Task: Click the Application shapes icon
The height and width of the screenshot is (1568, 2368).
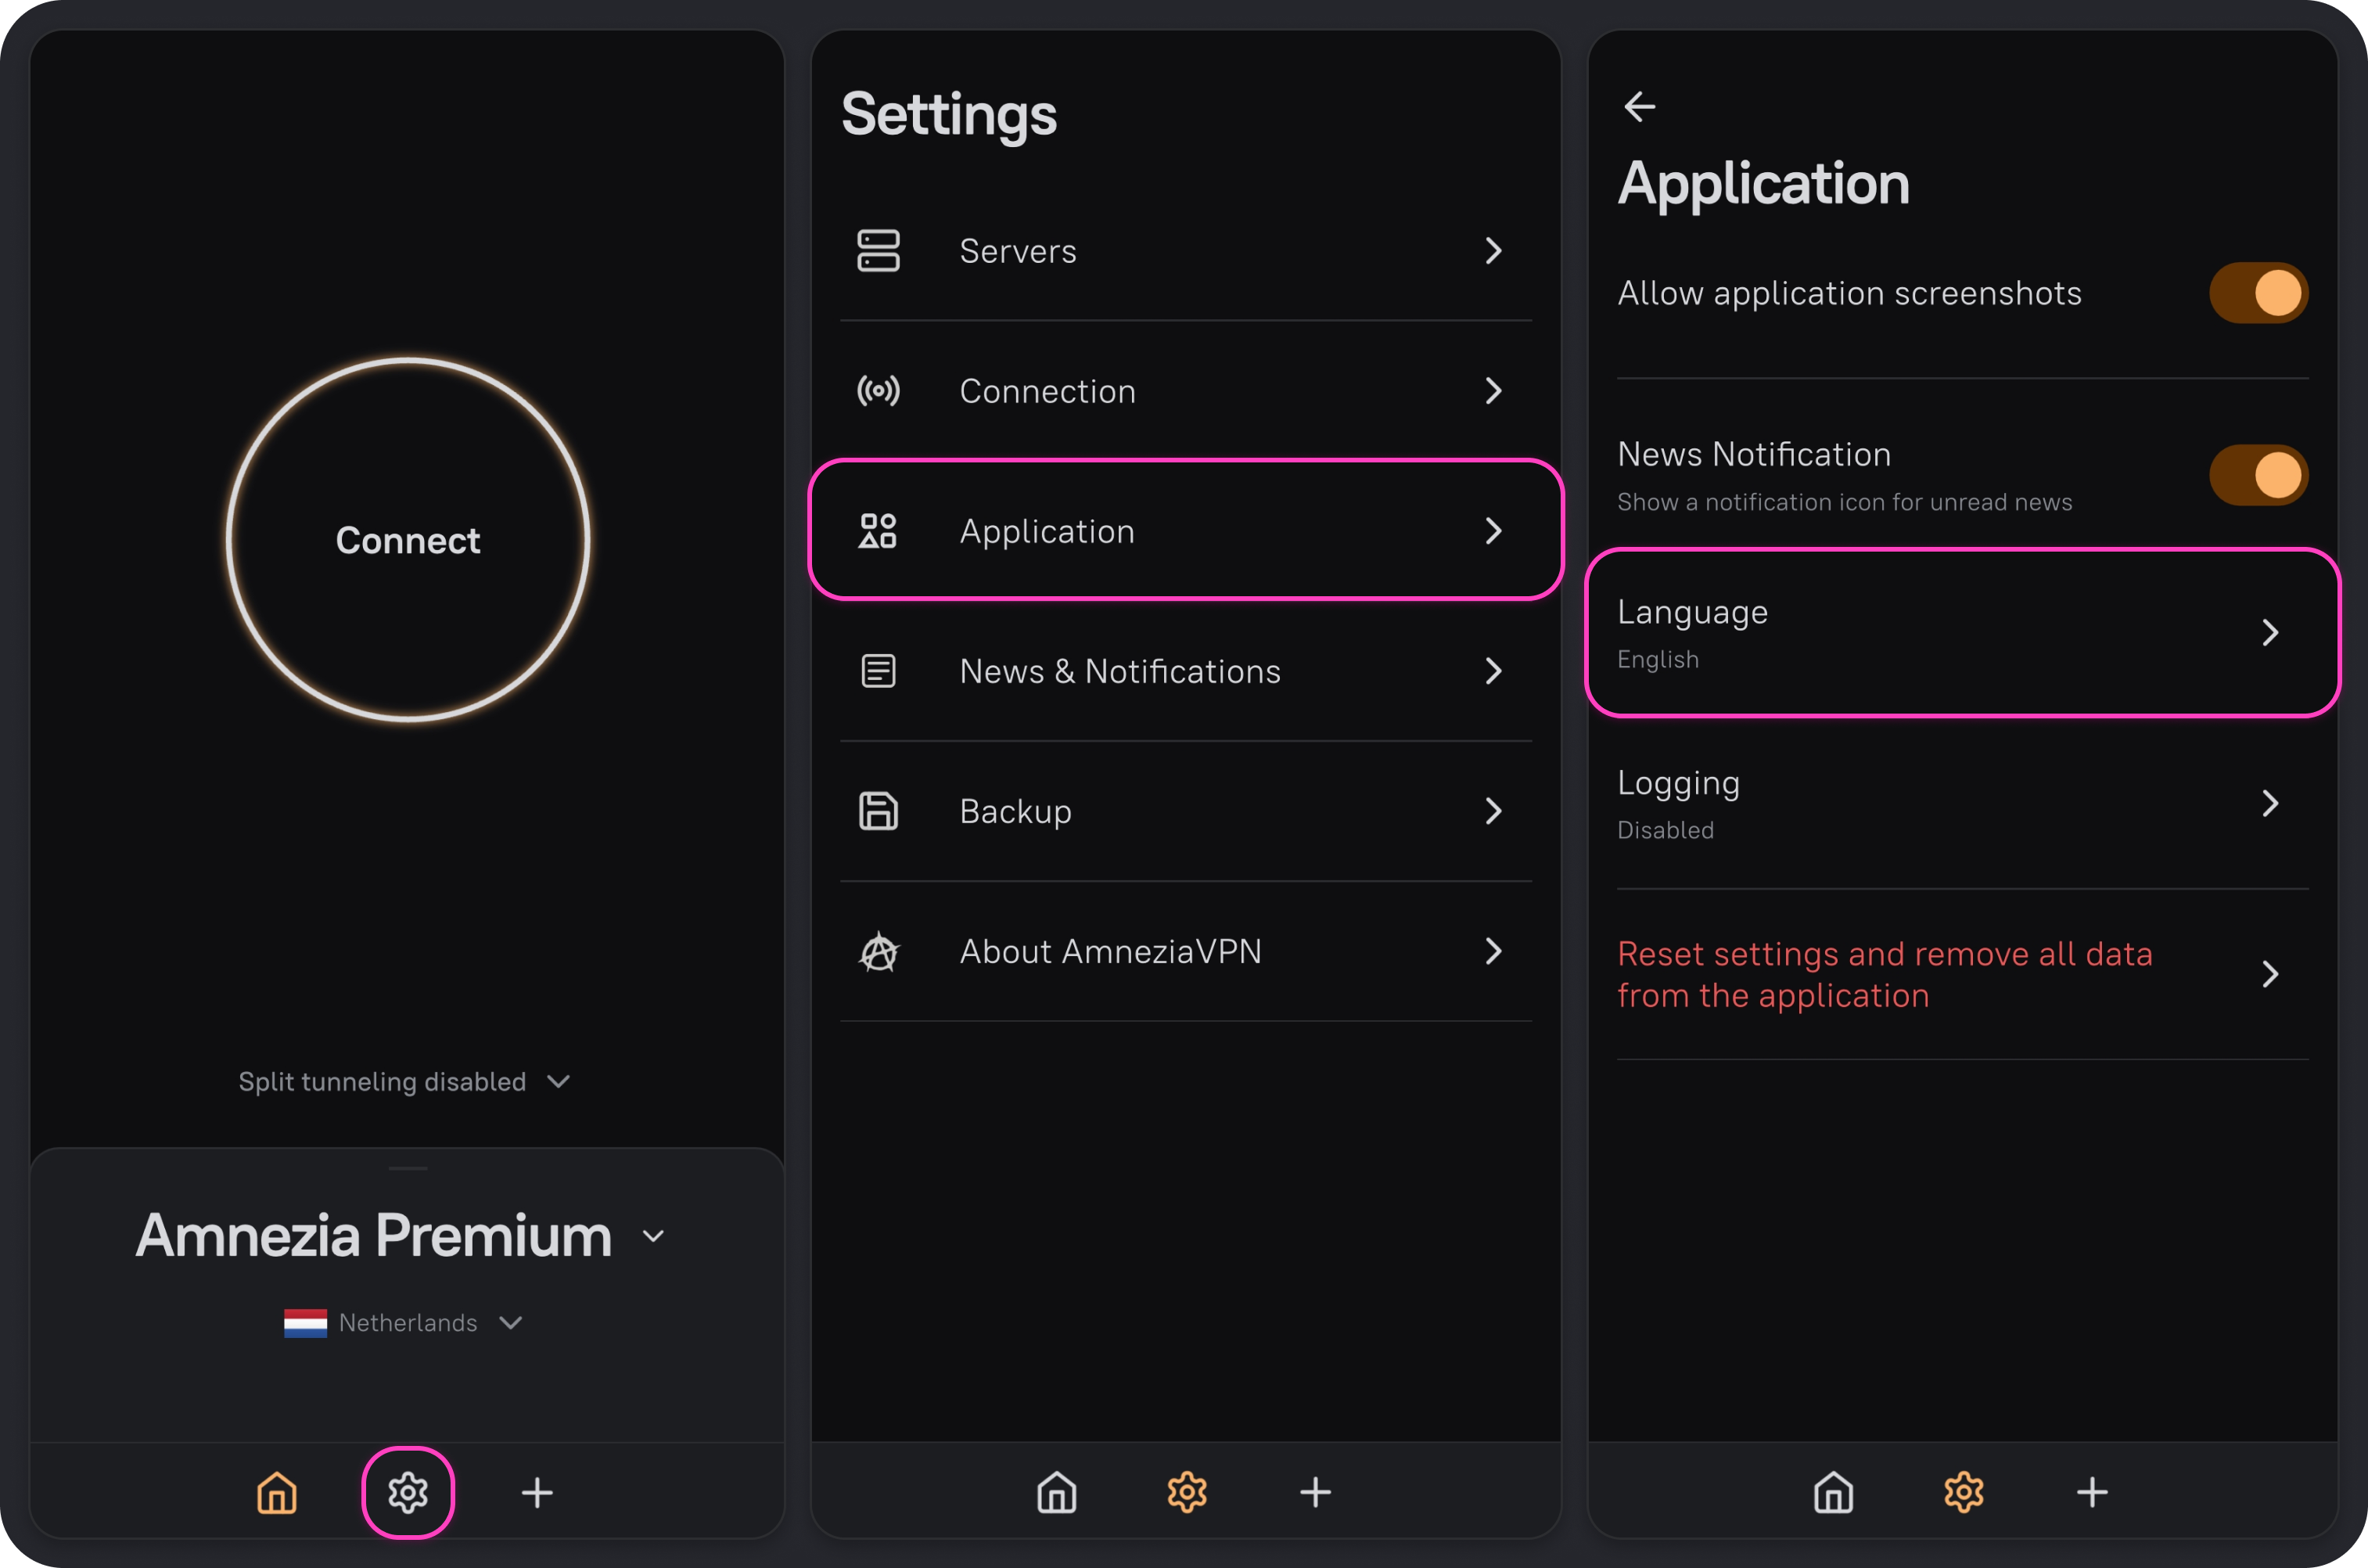Action: 879,531
